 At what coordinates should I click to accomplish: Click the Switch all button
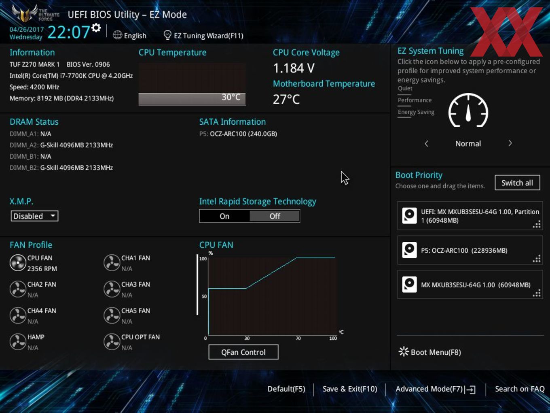pyautogui.click(x=517, y=183)
